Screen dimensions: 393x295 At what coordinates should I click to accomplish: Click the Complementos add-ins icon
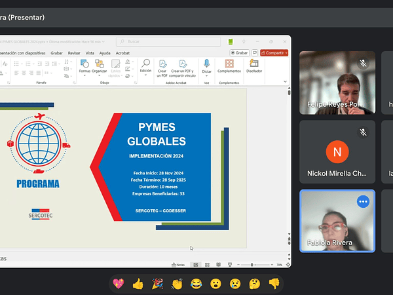(x=229, y=64)
